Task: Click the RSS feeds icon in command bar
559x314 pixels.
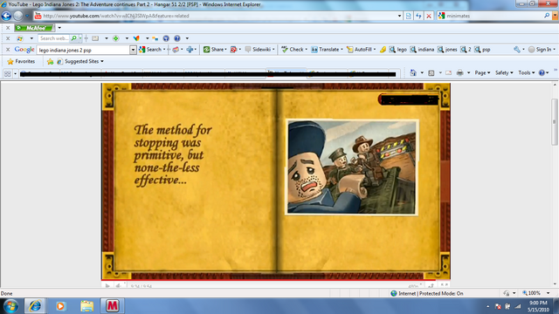Action: (431, 72)
